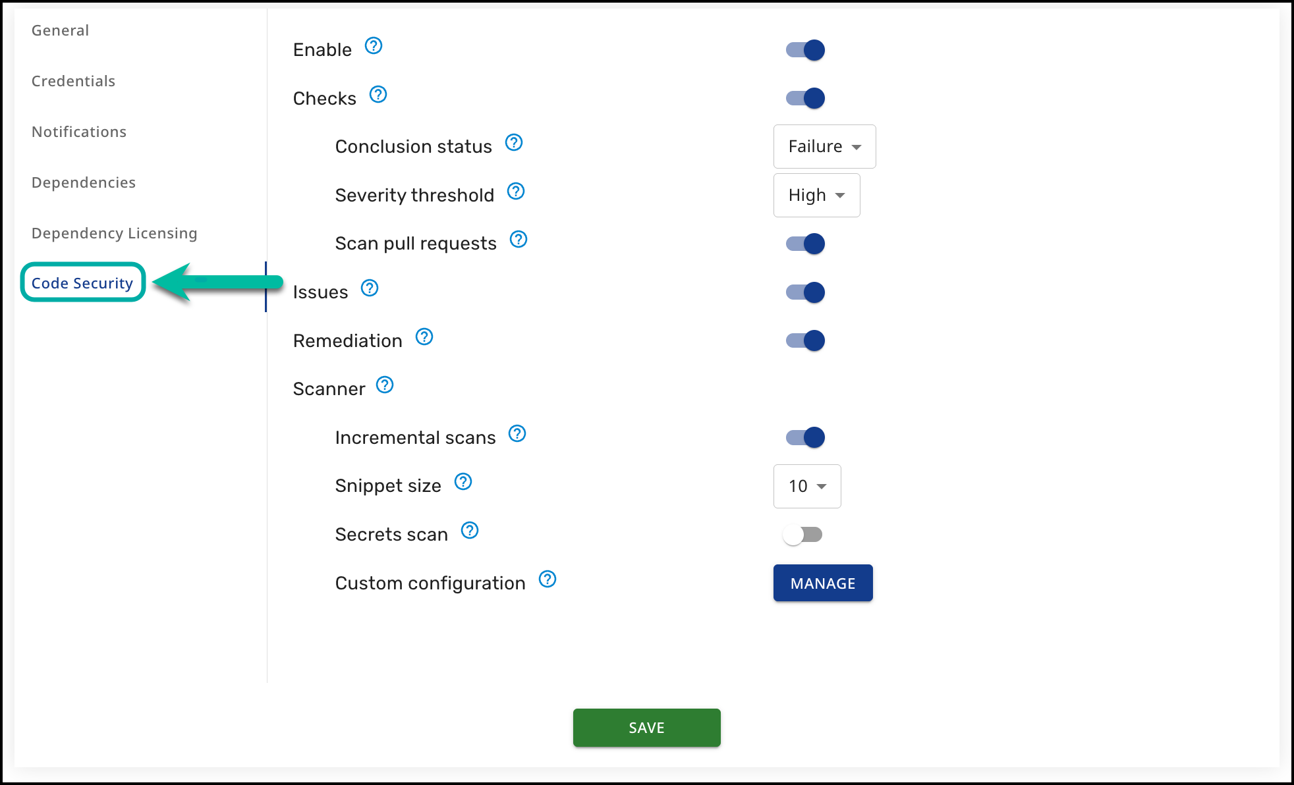Screen dimensions: 1294x785
Task: Turn off the Incremental scans switch
Action: pyautogui.click(x=806, y=437)
